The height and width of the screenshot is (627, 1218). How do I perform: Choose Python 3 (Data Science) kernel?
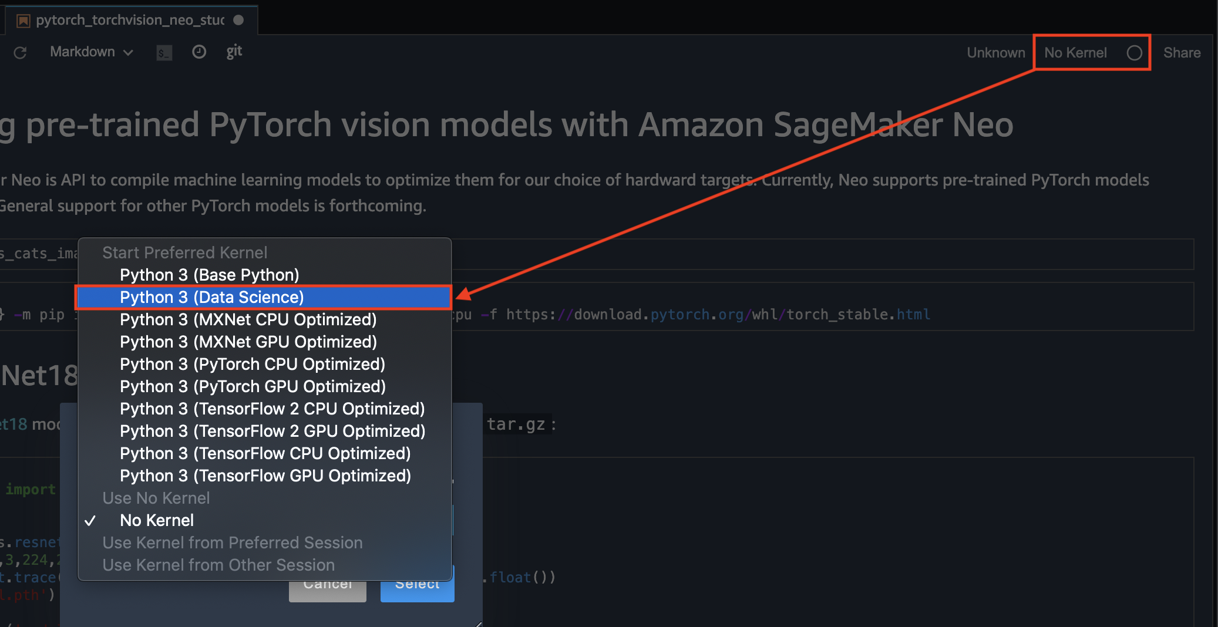coord(211,297)
